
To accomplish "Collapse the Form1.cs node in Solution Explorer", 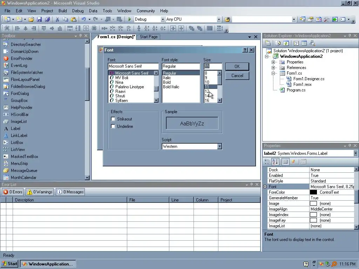I will point(273,73).
